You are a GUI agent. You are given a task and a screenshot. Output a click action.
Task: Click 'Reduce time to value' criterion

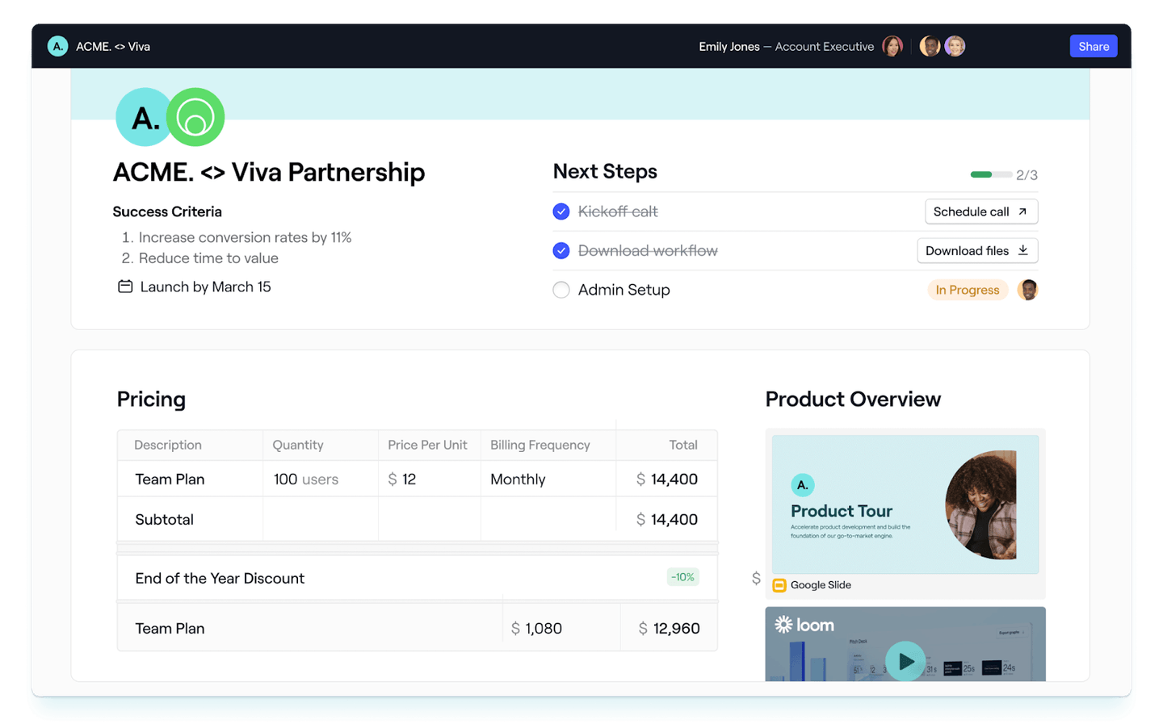(208, 258)
